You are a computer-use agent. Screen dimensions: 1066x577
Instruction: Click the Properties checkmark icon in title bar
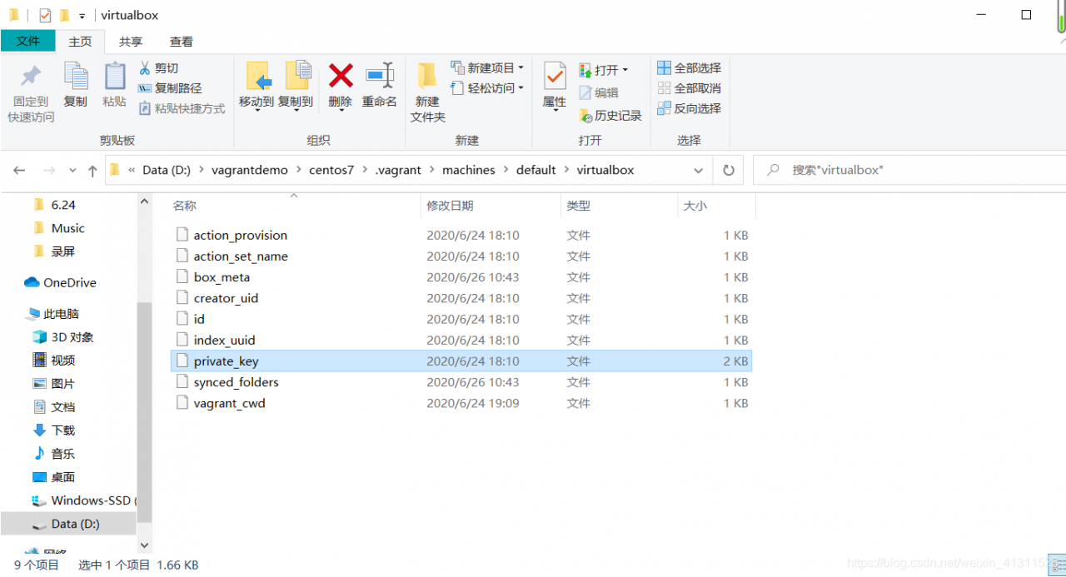(x=45, y=15)
